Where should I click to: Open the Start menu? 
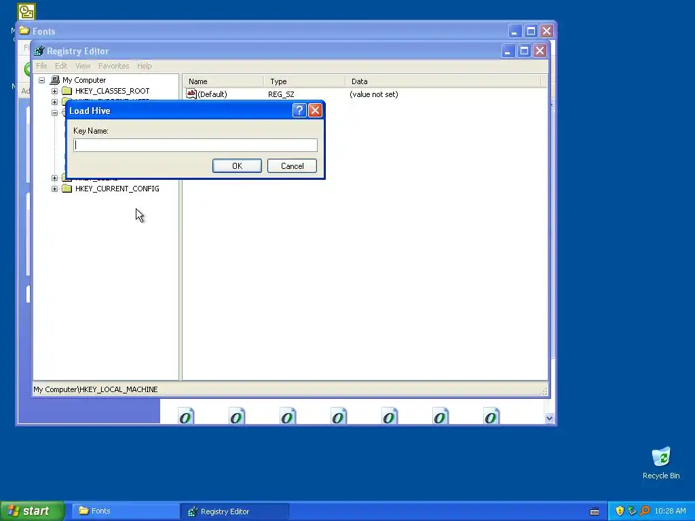pyautogui.click(x=33, y=511)
